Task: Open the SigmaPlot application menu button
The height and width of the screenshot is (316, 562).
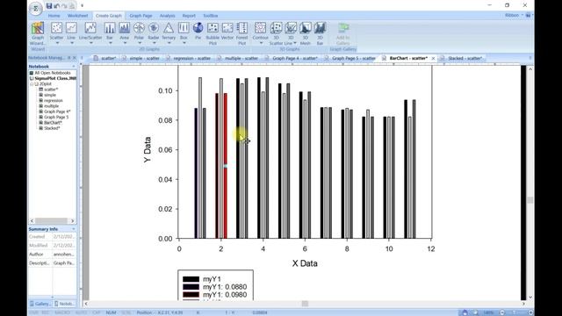Action: [x=35, y=9]
